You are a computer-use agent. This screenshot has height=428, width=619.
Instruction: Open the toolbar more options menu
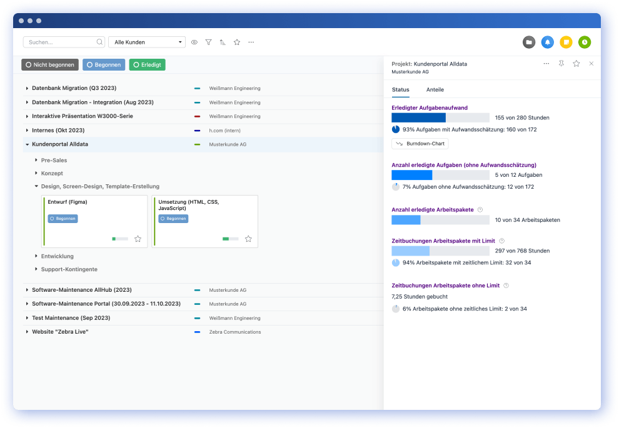251,42
